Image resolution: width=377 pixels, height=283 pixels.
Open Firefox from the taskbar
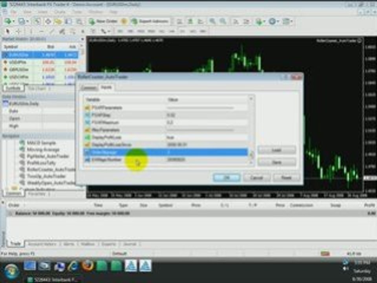88,266
